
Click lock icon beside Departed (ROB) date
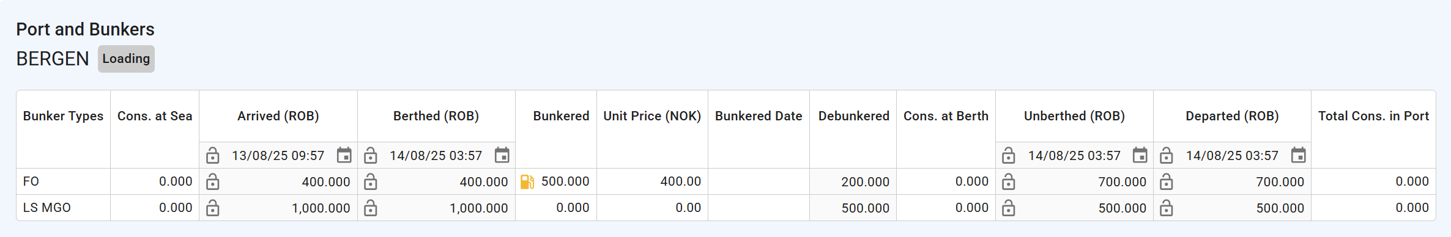pyautogui.click(x=1167, y=156)
